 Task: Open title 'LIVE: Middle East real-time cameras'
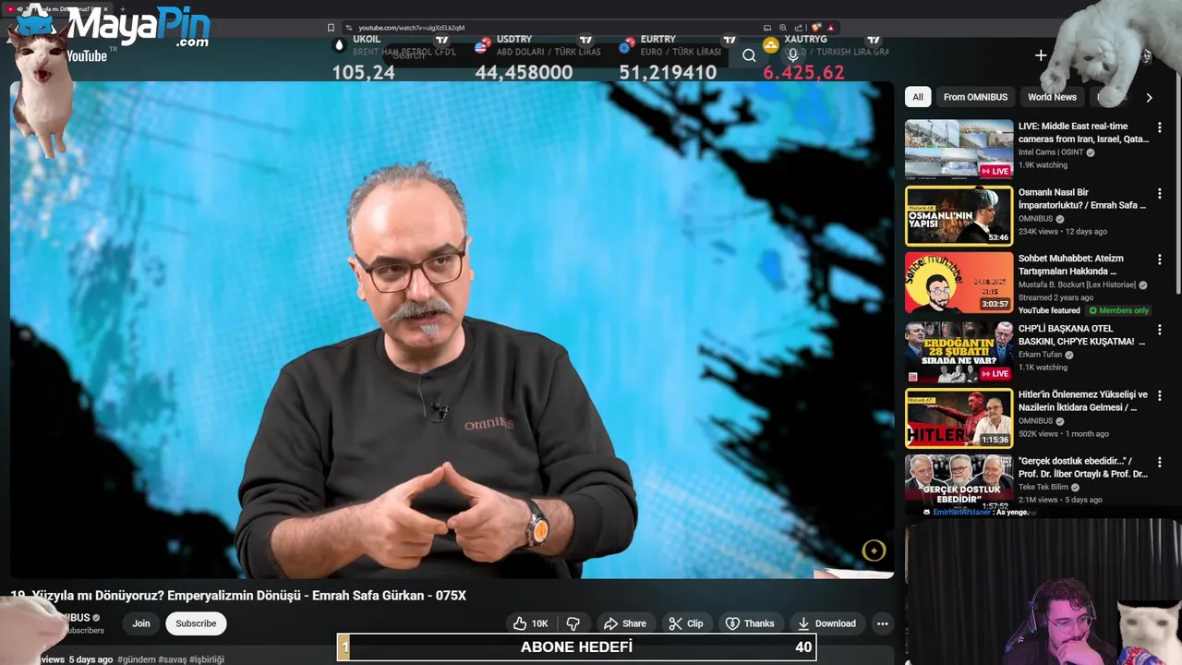pos(1083,132)
